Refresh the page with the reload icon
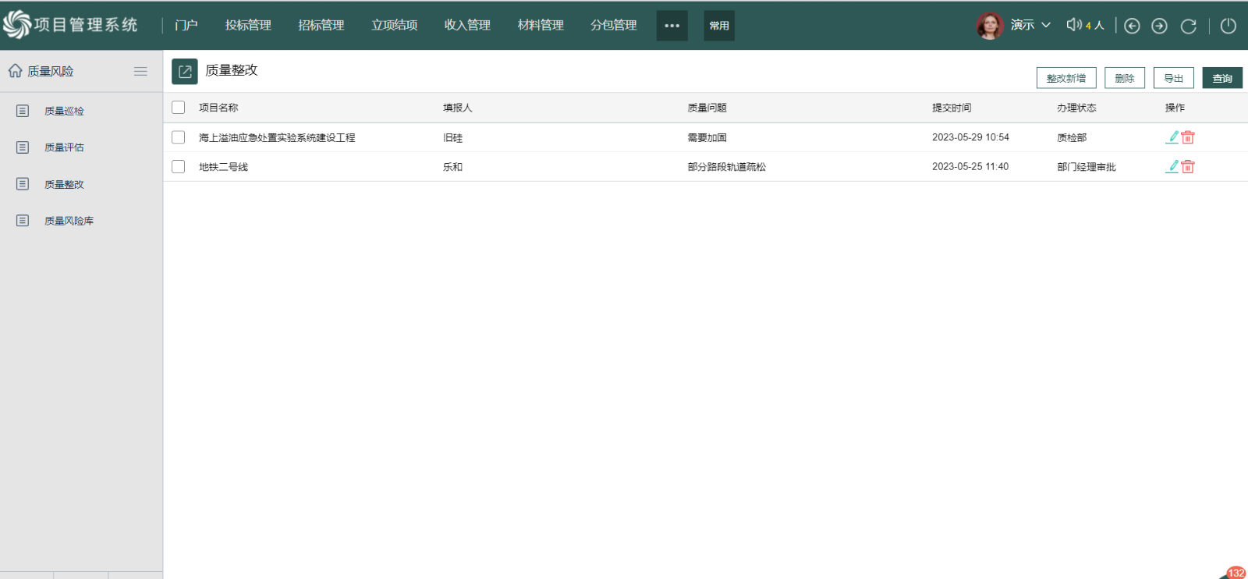This screenshot has height=579, width=1248. 1188,26
